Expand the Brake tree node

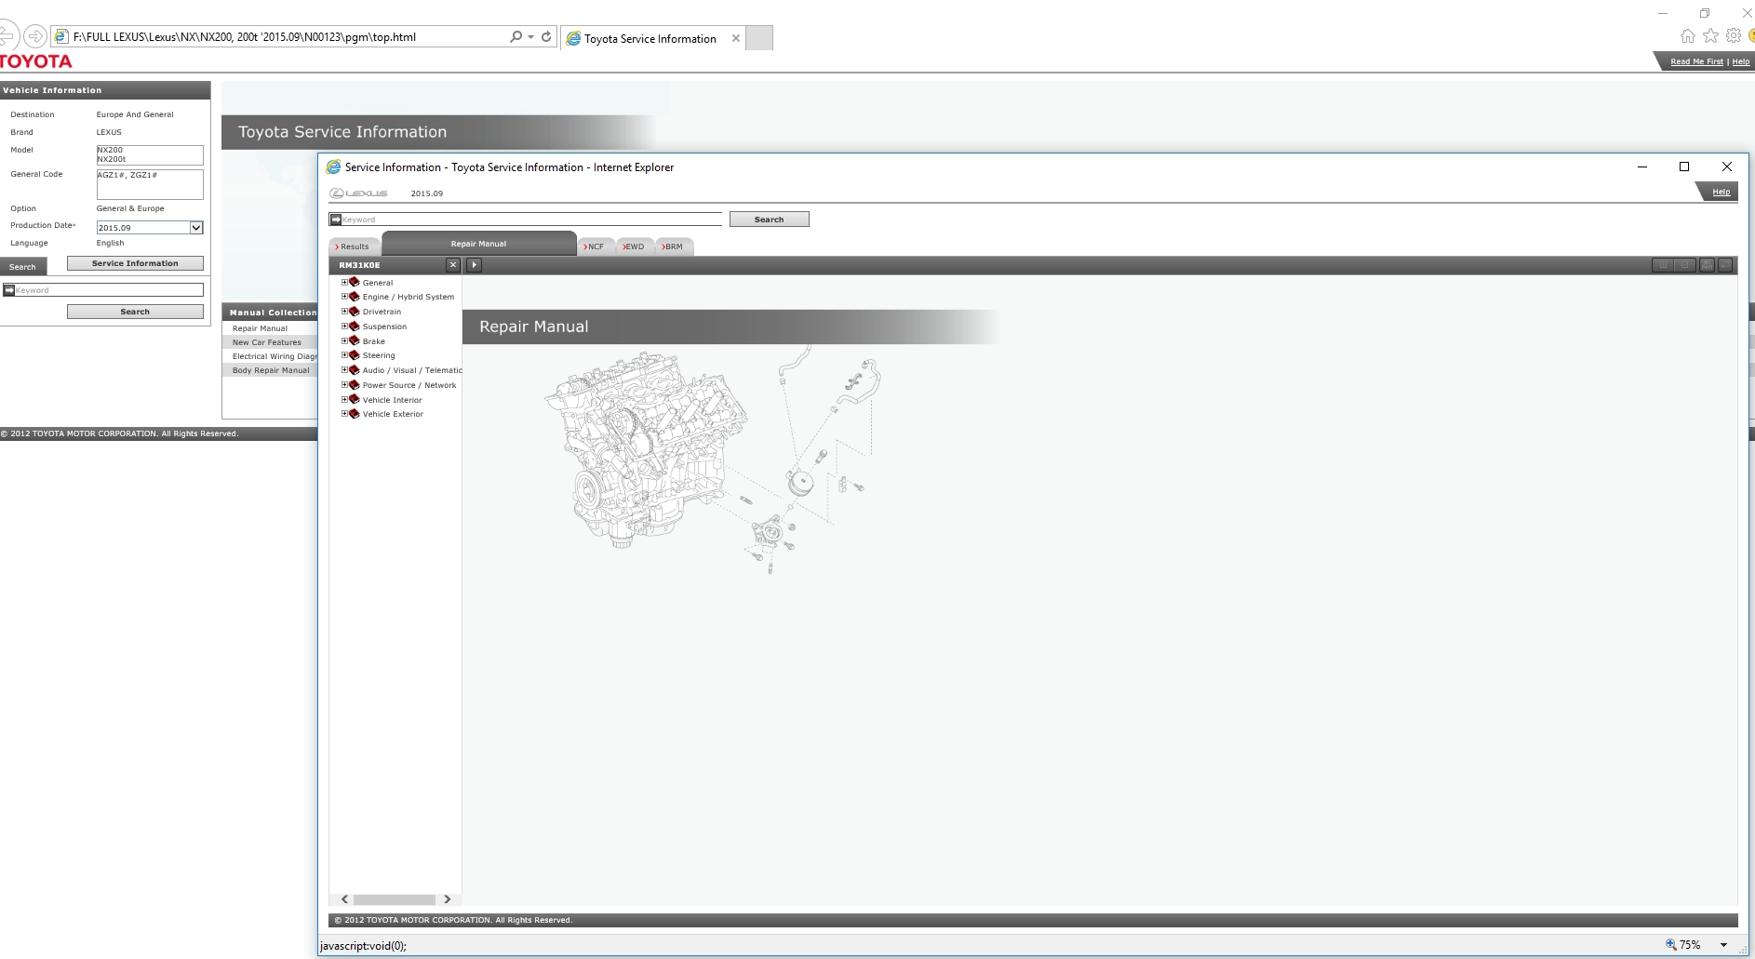click(x=344, y=340)
